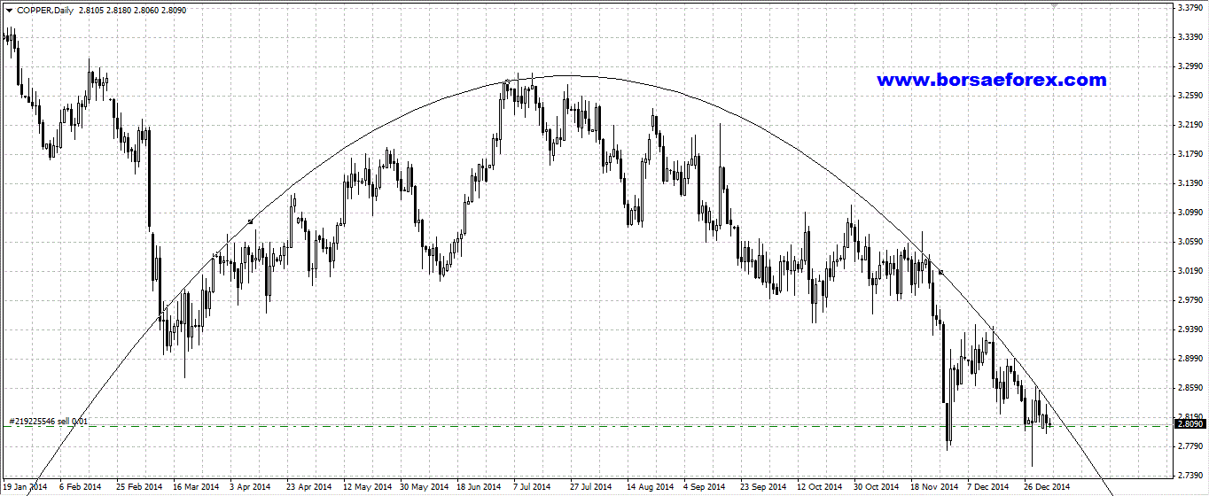This screenshot has height=496, width=1209.
Task: Select the arc anchor point near April 2014
Action: click(251, 221)
